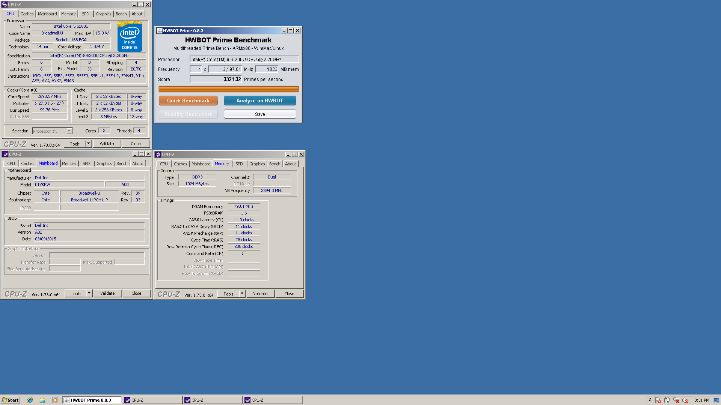Click the NB Frequency value 2394.3 MHz
Viewport: 721px width, 405px height.
[272, 190]
